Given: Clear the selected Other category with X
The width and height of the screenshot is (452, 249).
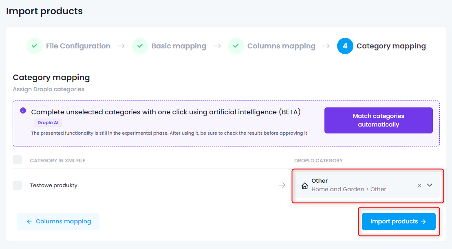Looking at the screenshot, I should [x=419, y=186].
